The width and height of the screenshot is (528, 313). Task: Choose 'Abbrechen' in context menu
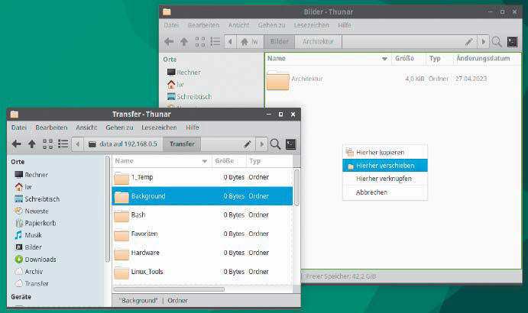(385, 192)
